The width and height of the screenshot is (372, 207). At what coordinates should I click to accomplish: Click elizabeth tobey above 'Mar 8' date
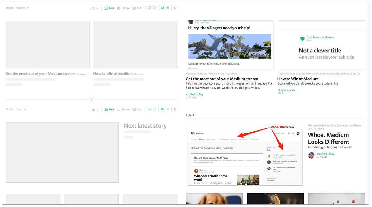click(286, 90)
